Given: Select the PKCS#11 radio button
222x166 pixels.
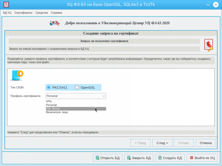Looking at the screenshot, I should (49, 87).
